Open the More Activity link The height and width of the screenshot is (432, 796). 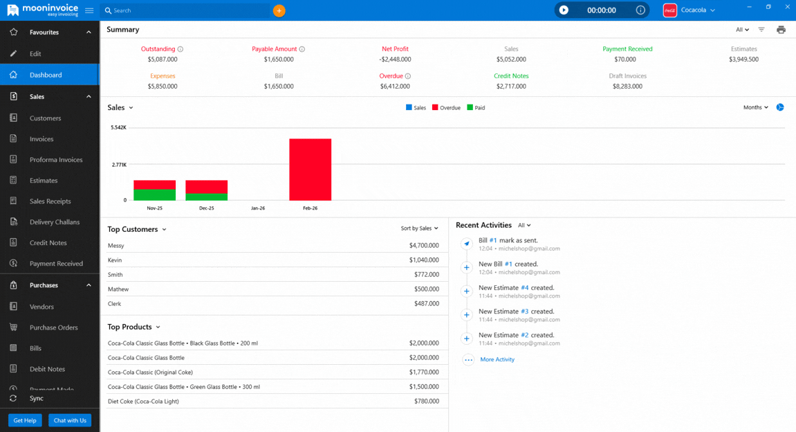point(497,359)
